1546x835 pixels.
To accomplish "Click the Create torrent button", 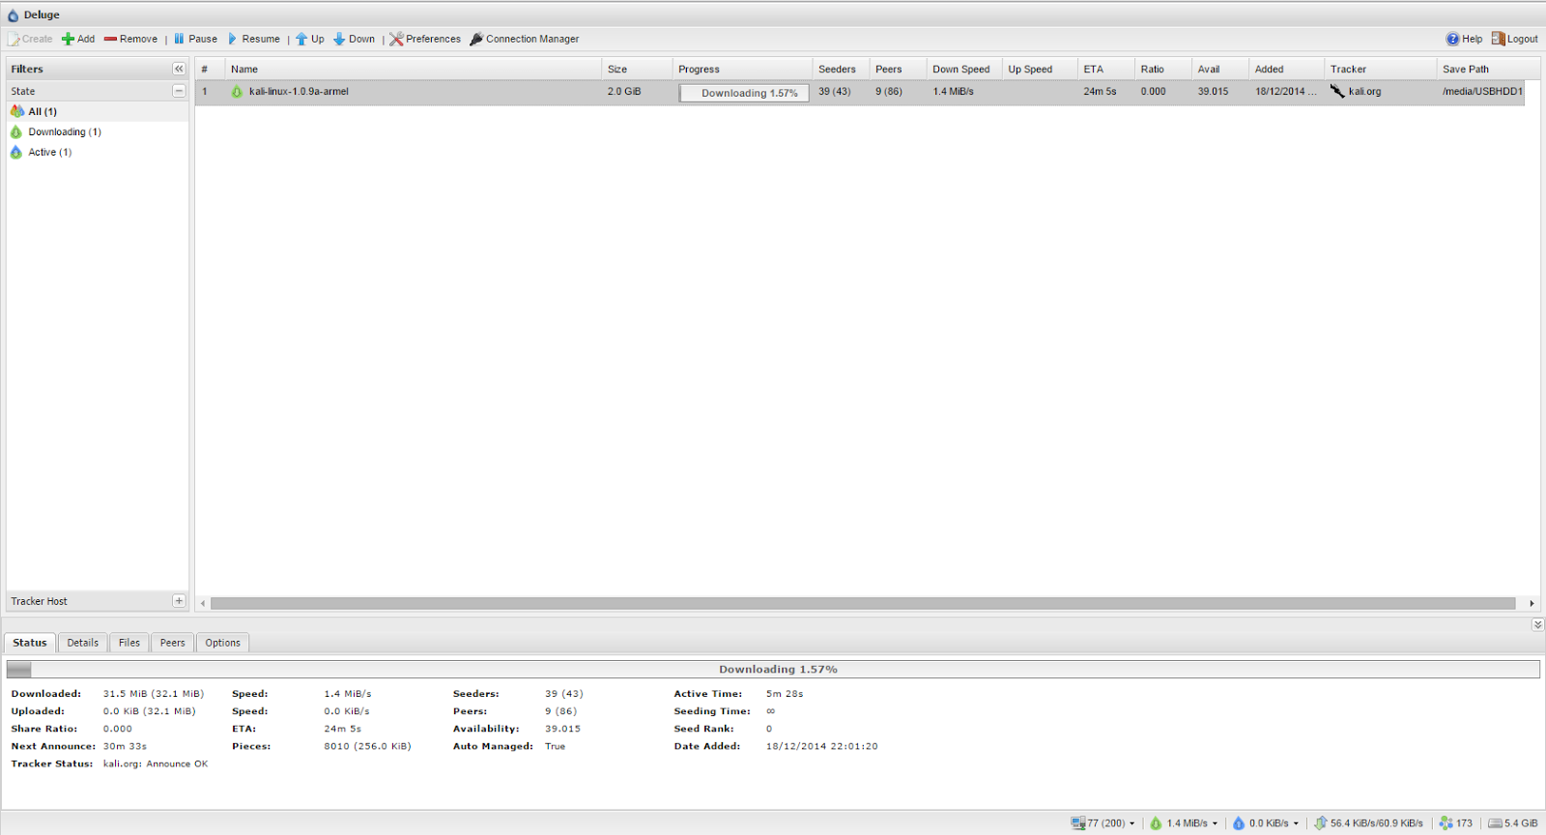I will tap(30, 39).
